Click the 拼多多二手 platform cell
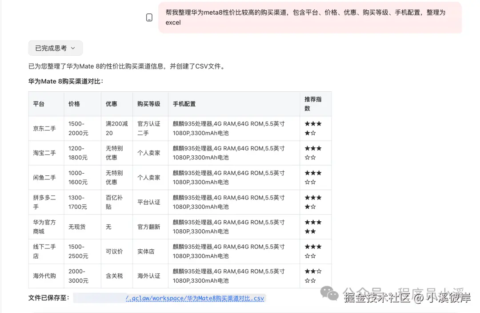 click(x=46, y=202)
